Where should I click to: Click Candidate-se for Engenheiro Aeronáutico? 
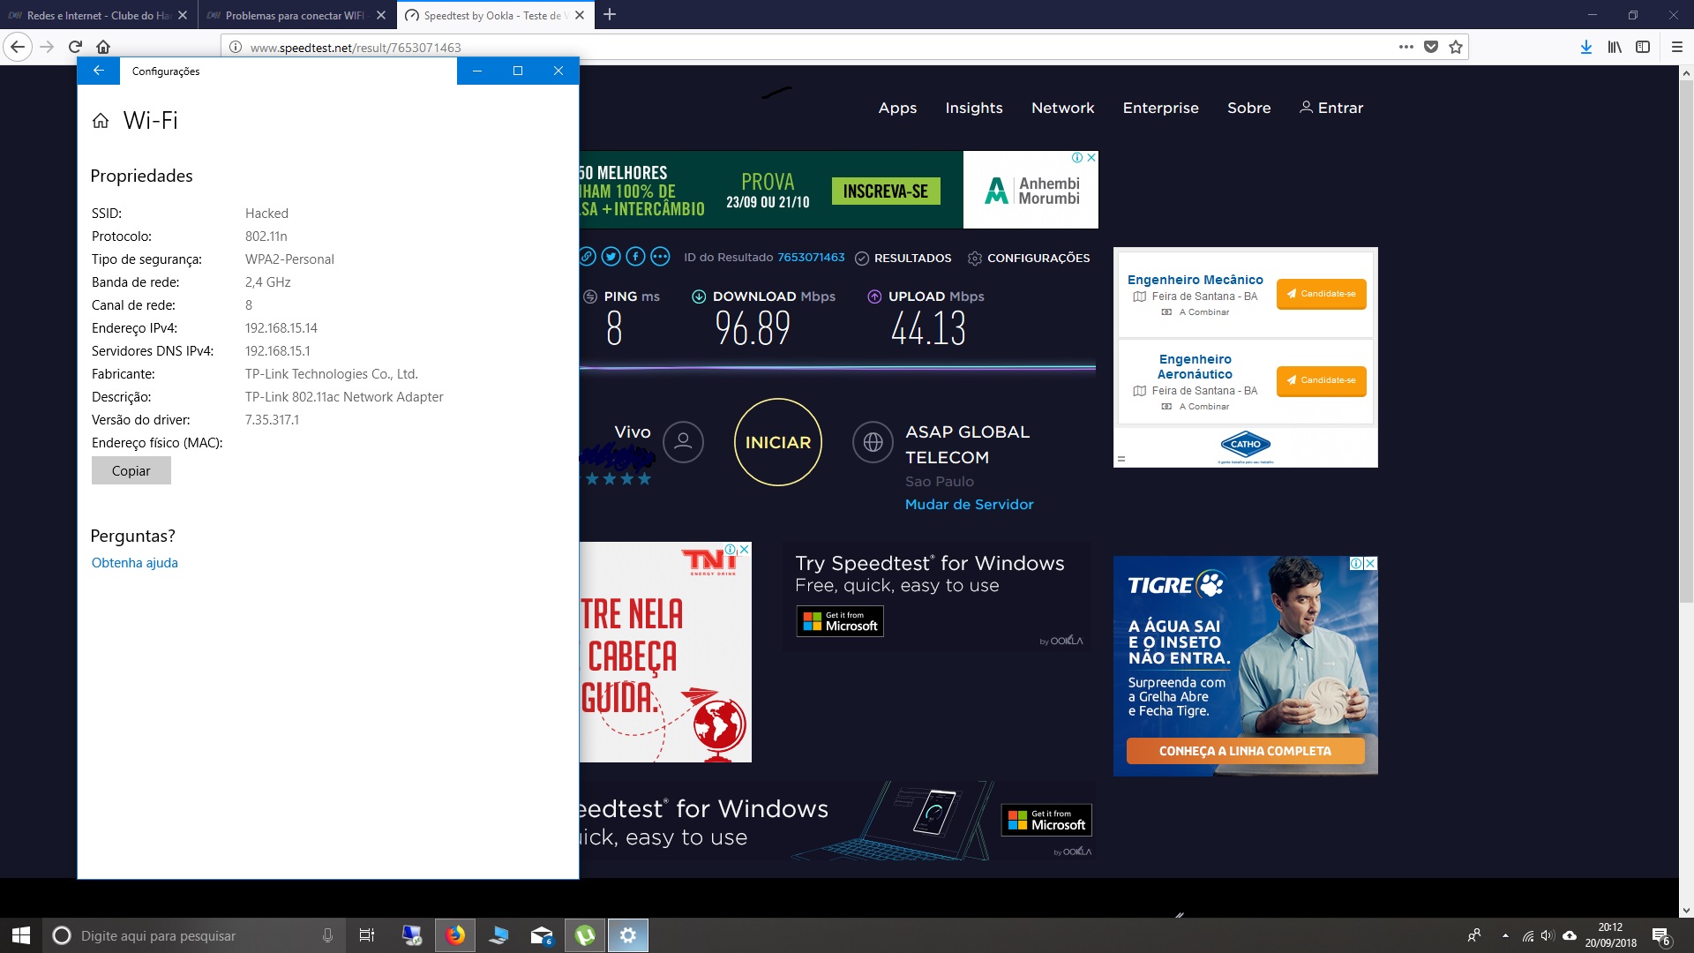(x=1321, y=380)
